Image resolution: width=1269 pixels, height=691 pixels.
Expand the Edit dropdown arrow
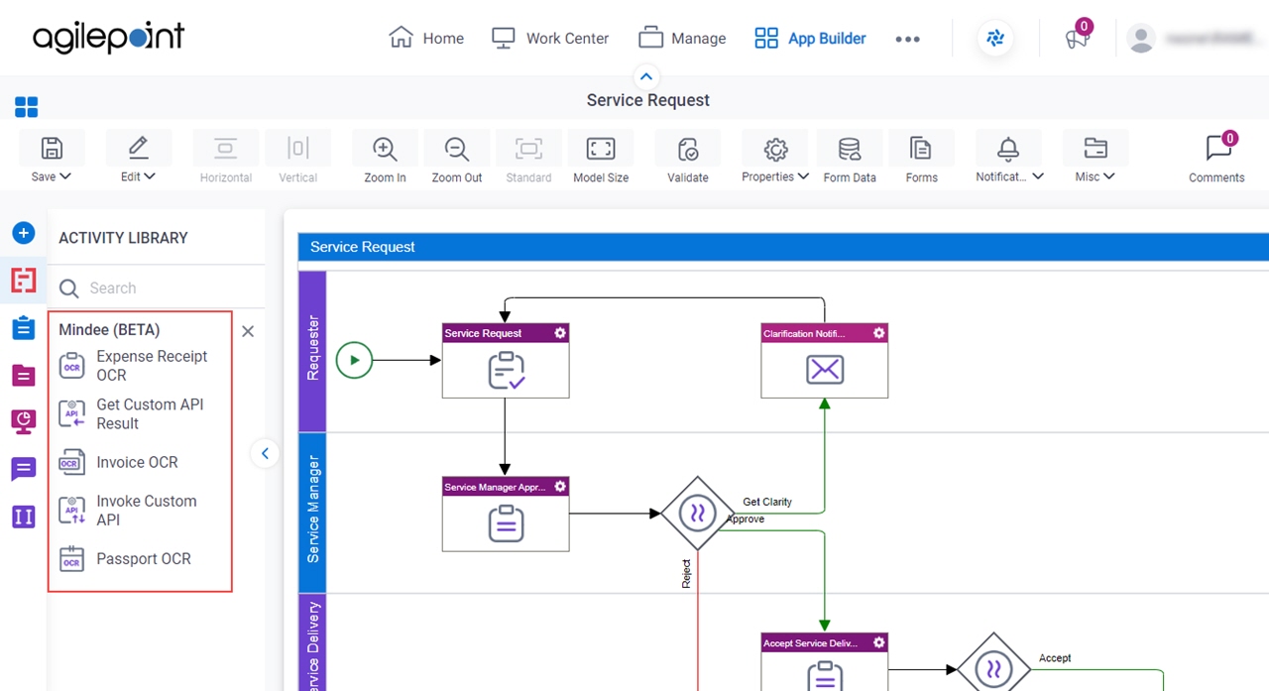pyautogui.click(x=151, y=176)
